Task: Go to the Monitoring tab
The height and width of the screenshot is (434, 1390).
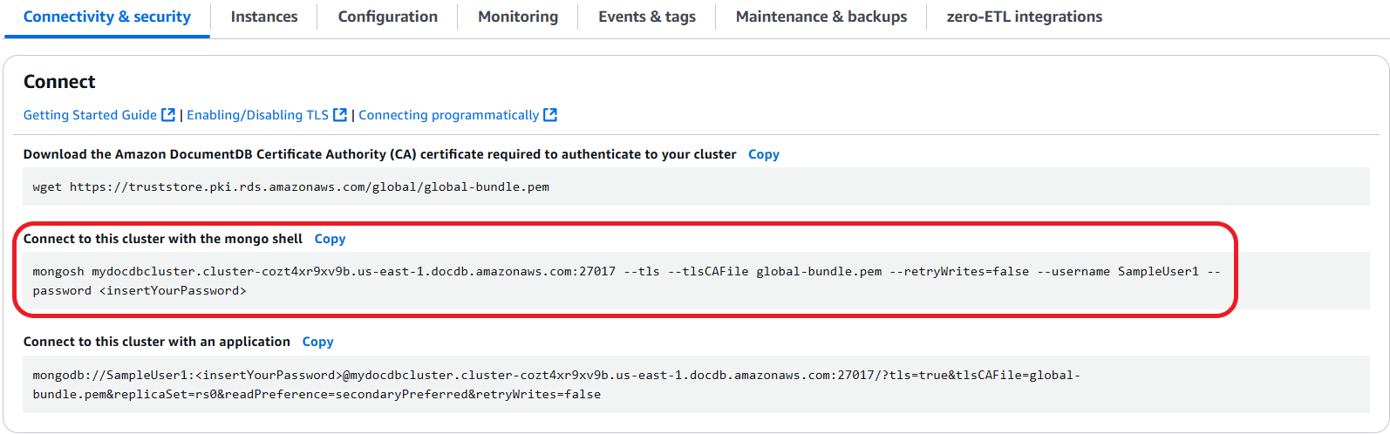Action: (x=517, y=17)
